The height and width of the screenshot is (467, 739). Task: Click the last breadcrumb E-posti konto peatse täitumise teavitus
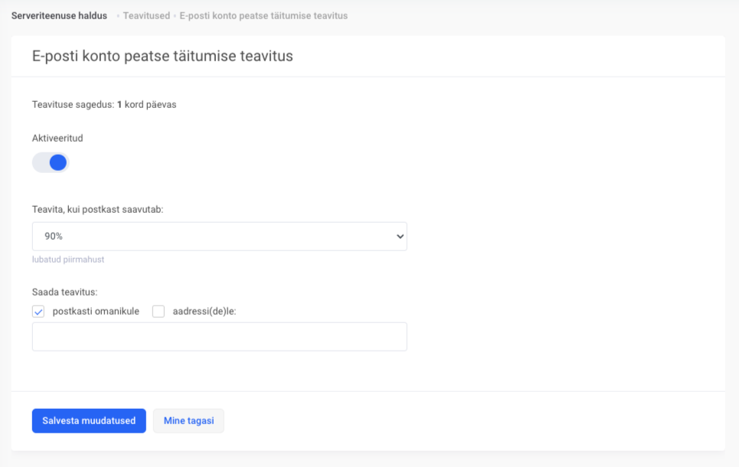pos(263,16)
